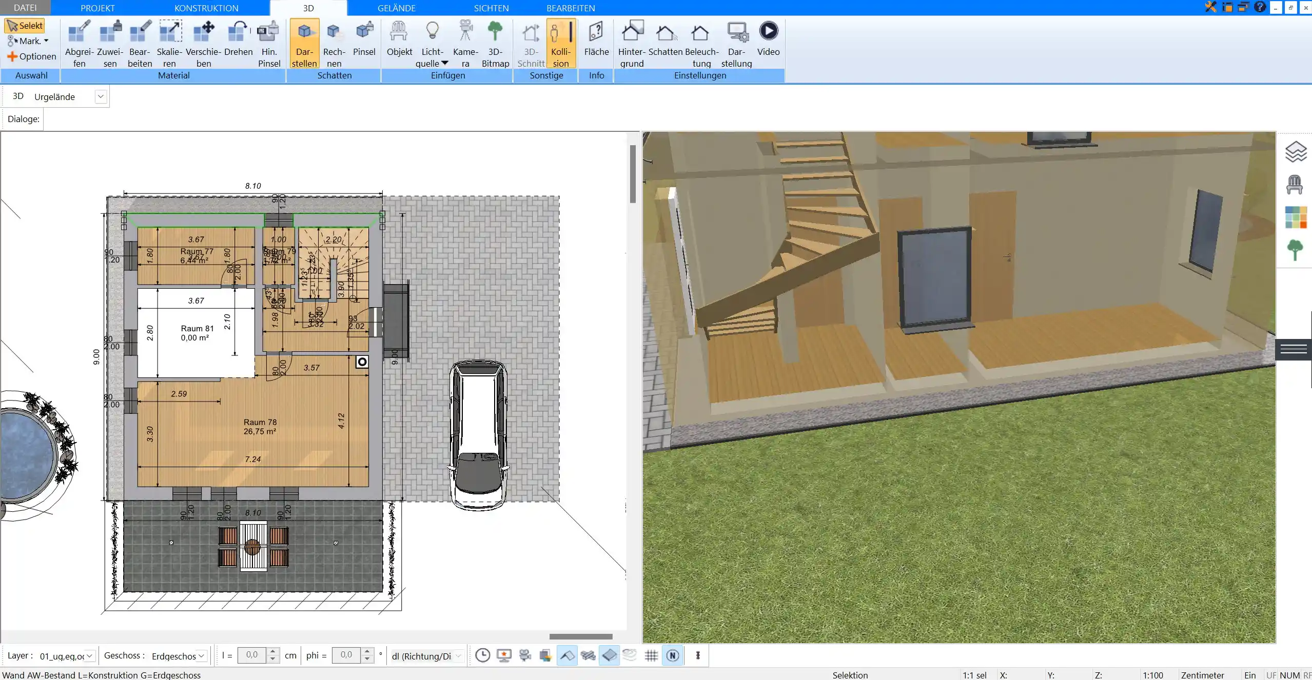Enable the grid snap toggle in status bar
Screen dimensions: 1312x680
coord(651,656)
